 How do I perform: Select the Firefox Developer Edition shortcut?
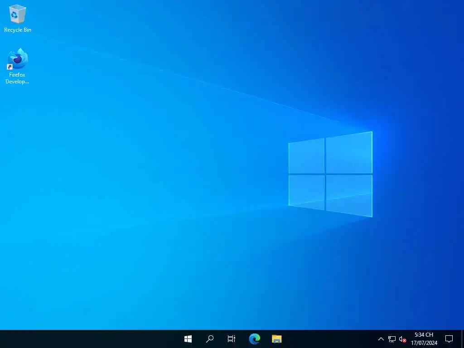click(x=18, y=66)
